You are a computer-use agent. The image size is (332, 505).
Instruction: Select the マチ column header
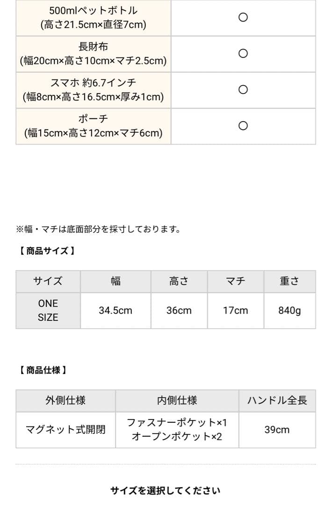coord(235,281)
